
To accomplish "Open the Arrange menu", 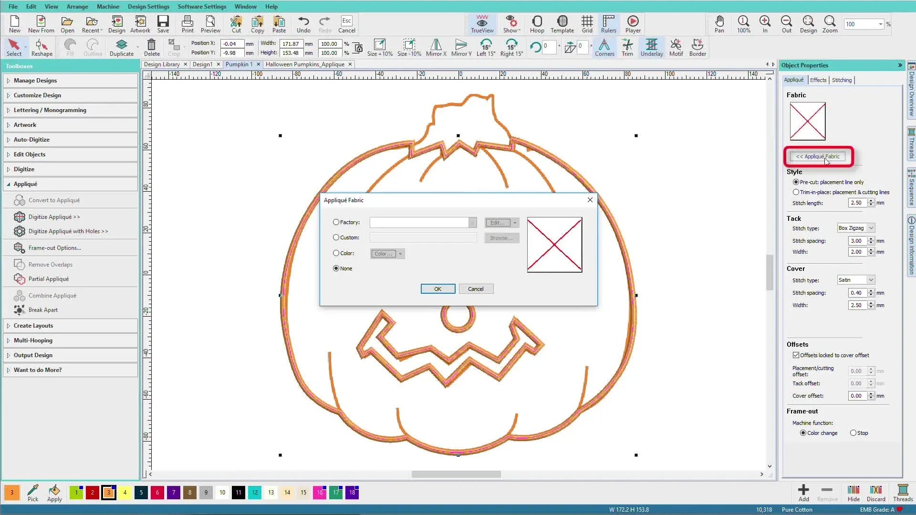I will click(x=77, y=6).
